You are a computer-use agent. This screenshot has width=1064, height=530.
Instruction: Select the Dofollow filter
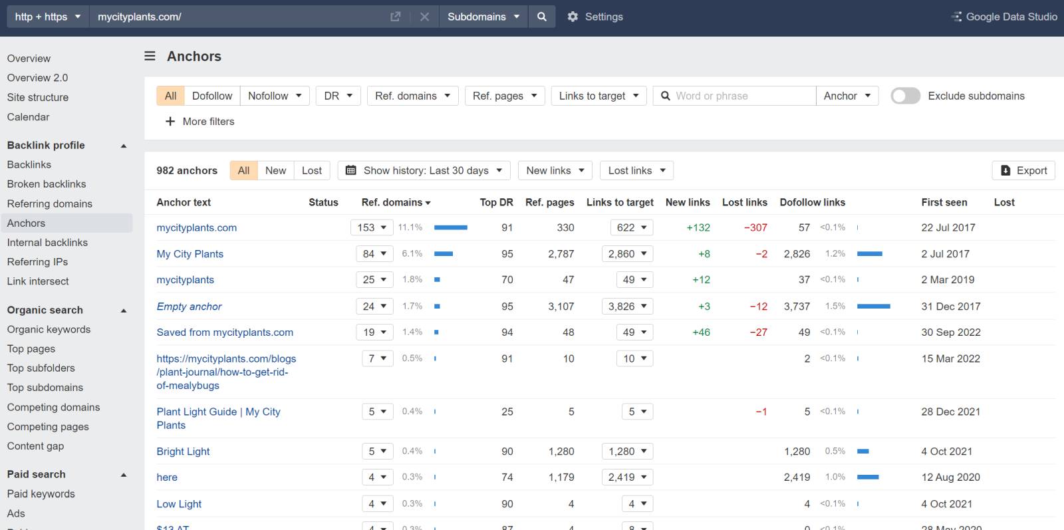pos(212,96)
